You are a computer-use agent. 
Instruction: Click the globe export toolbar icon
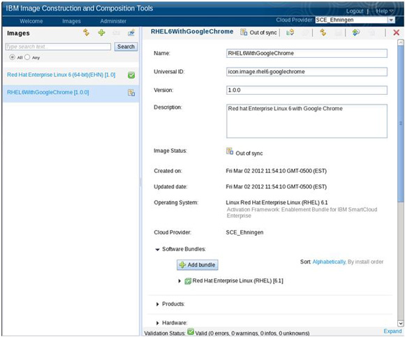[356, 33]
